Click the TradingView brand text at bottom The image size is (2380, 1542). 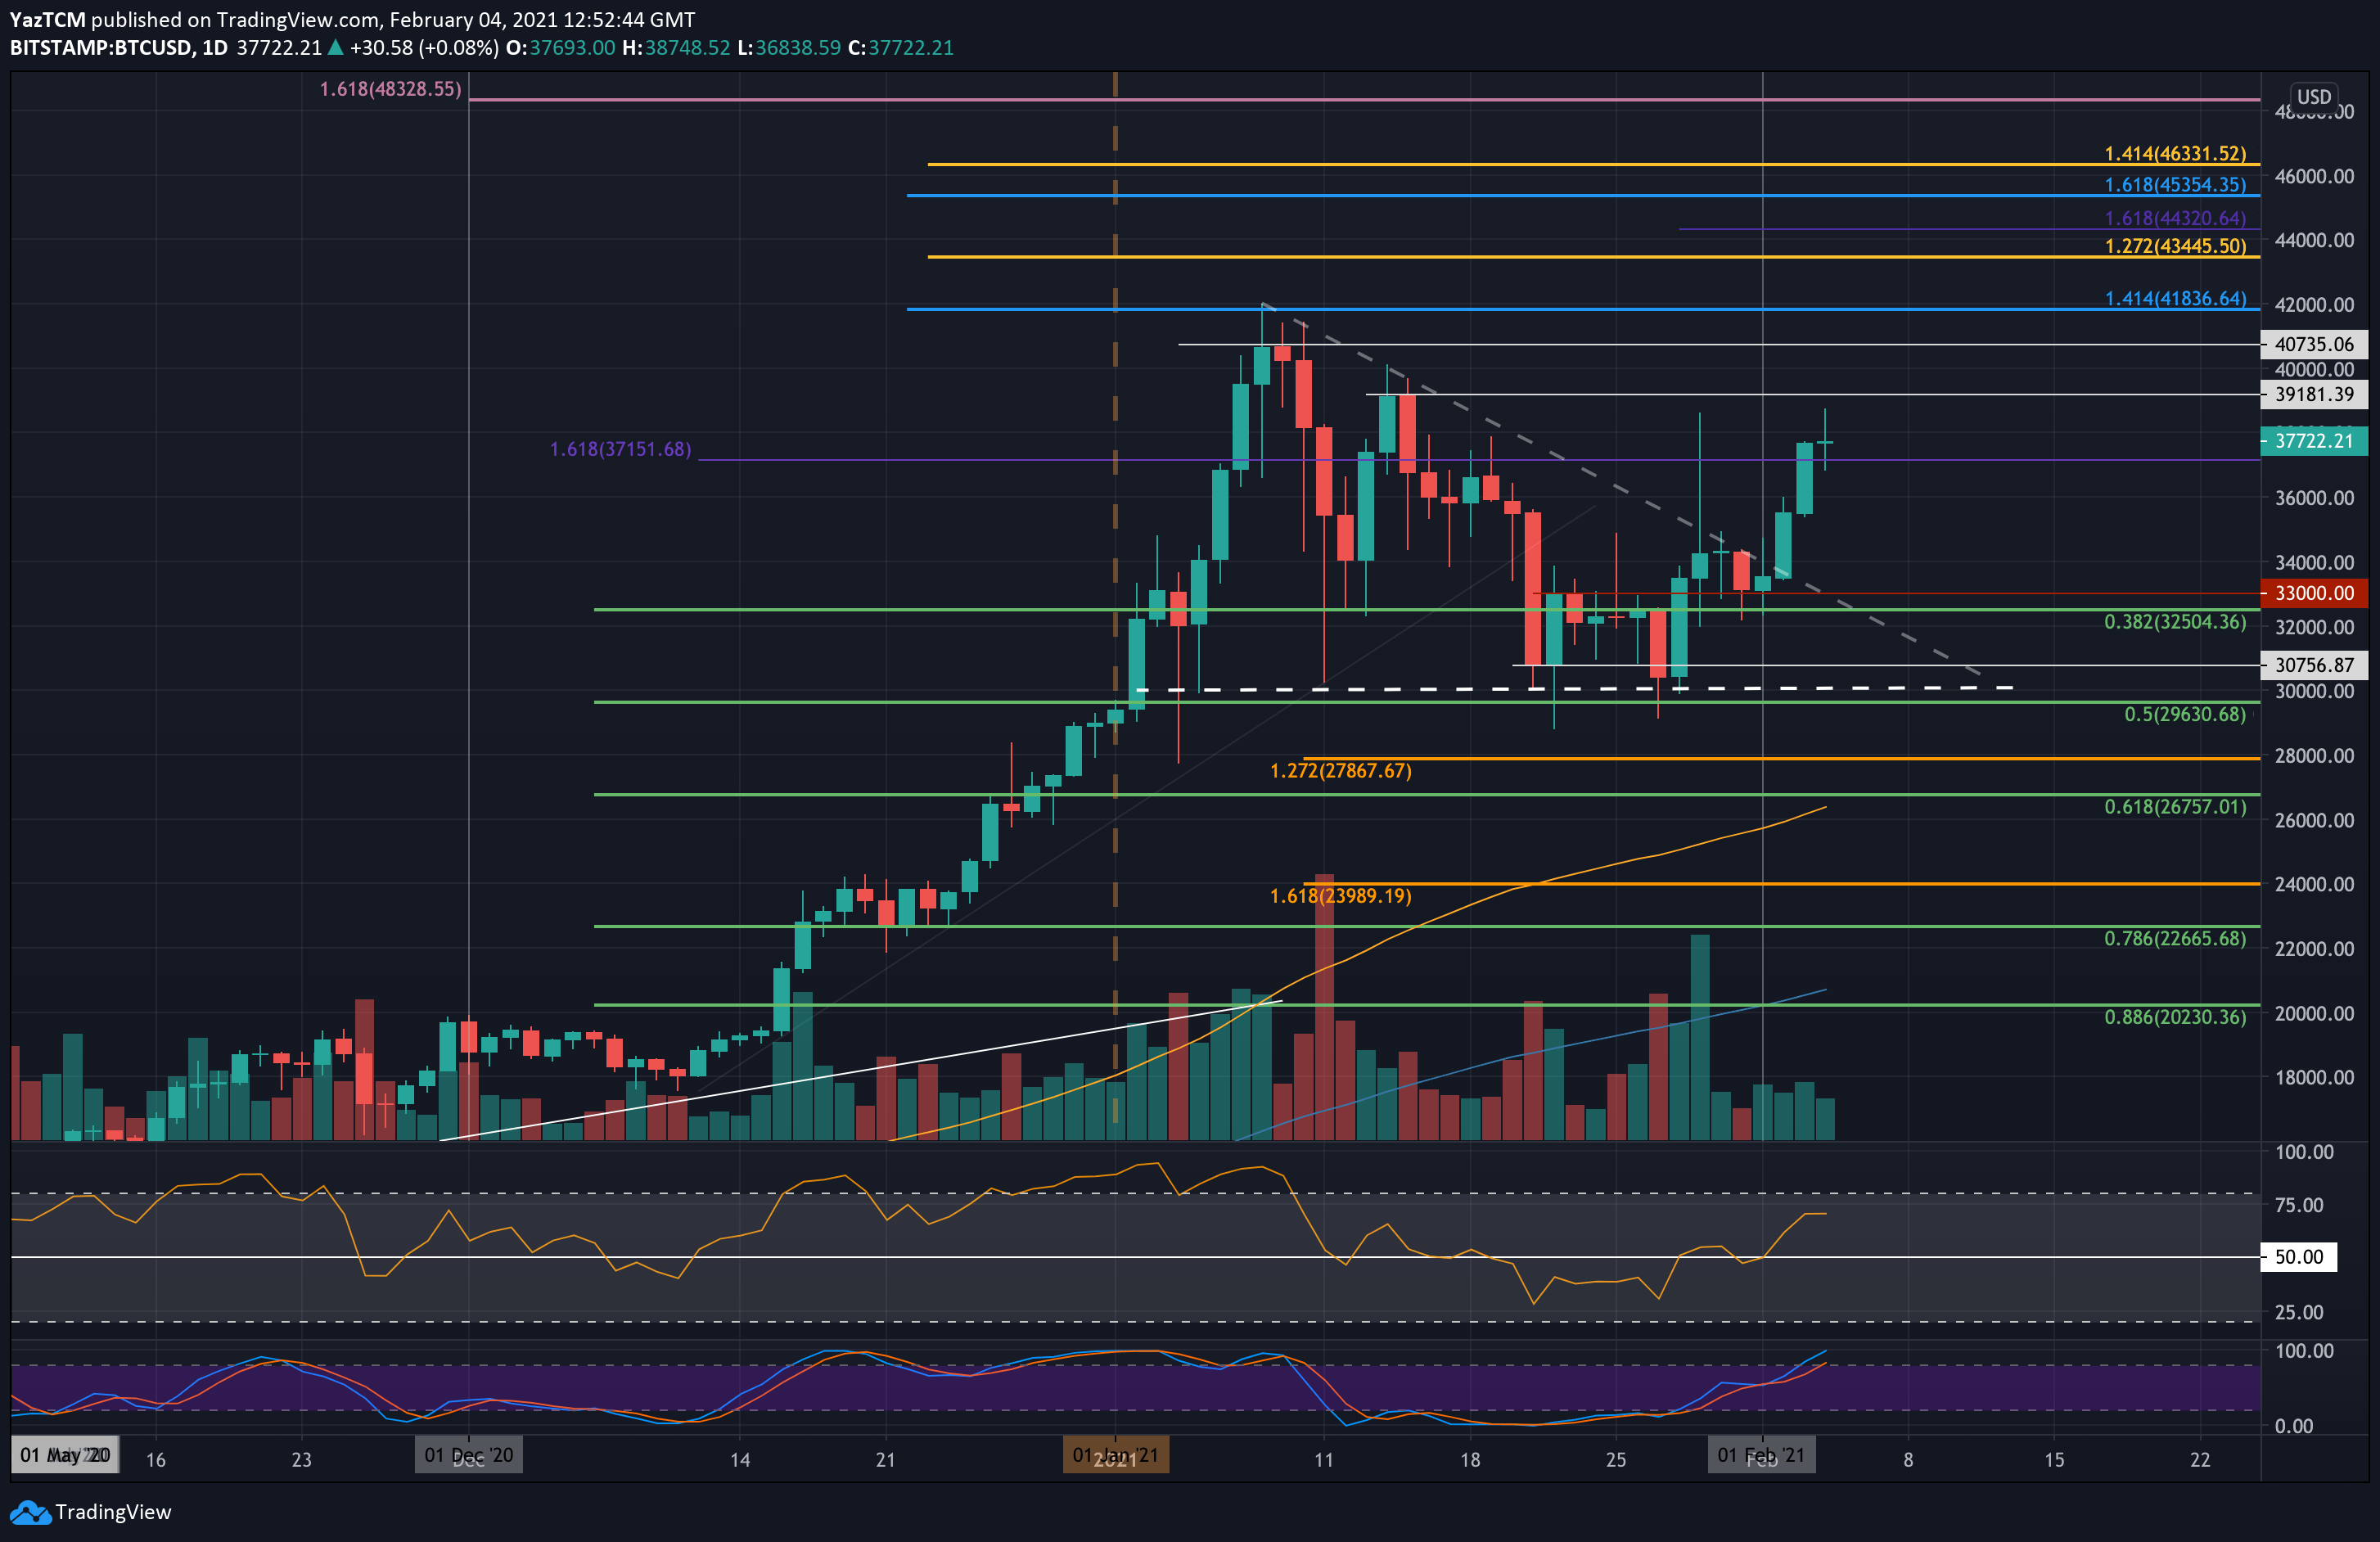pyautogui.click(x=113, y=1512)
